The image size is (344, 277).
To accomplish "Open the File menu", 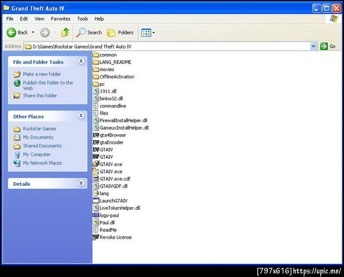I will click(10, 19).
